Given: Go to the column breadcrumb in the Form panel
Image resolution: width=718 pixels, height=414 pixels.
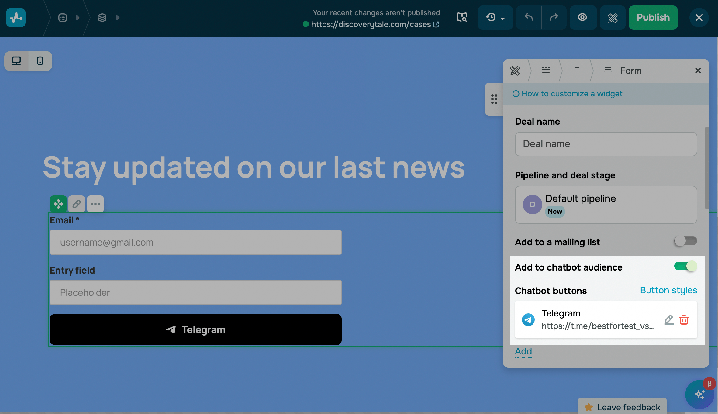Looking at the screenshot, I should coord(577,71).
